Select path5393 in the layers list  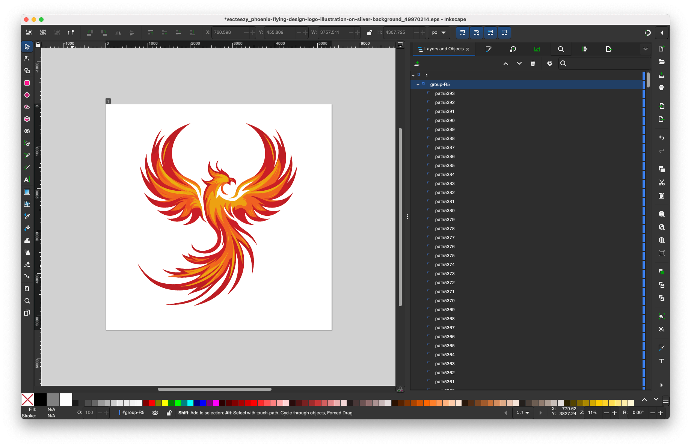[x=445, y=93]
